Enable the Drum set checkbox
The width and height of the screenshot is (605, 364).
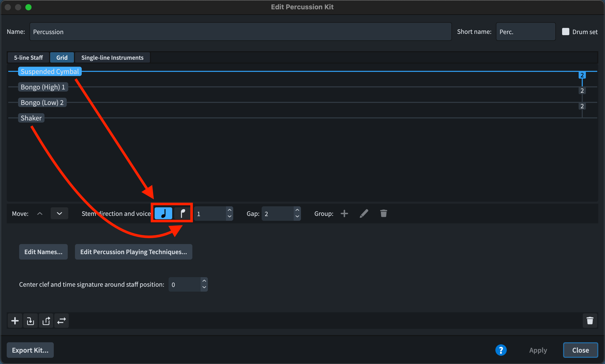pos(565,32)
